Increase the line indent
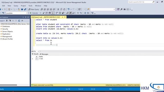The image size is (164, 92). pos(88,13)
